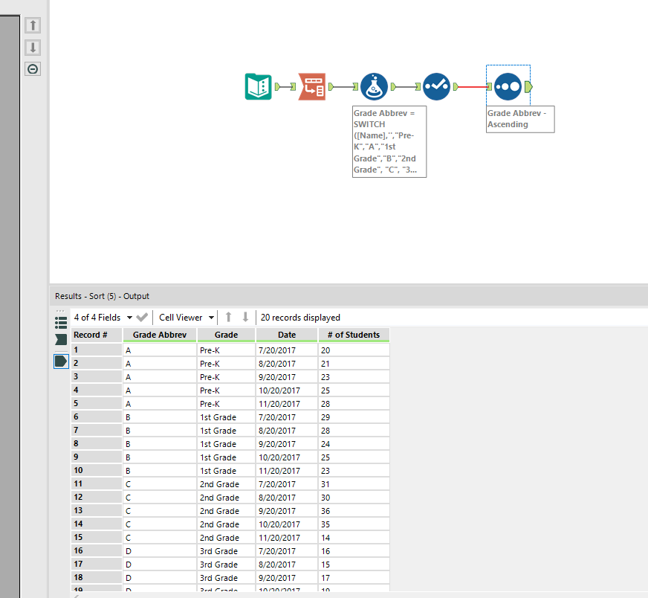Click the Date column header
Image resolution: width=648 pixels, height=598 pixels.
[287, 335]
